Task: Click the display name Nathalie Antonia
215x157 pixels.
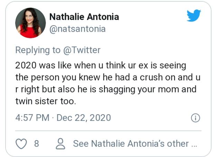Action: tap(83, 17)
